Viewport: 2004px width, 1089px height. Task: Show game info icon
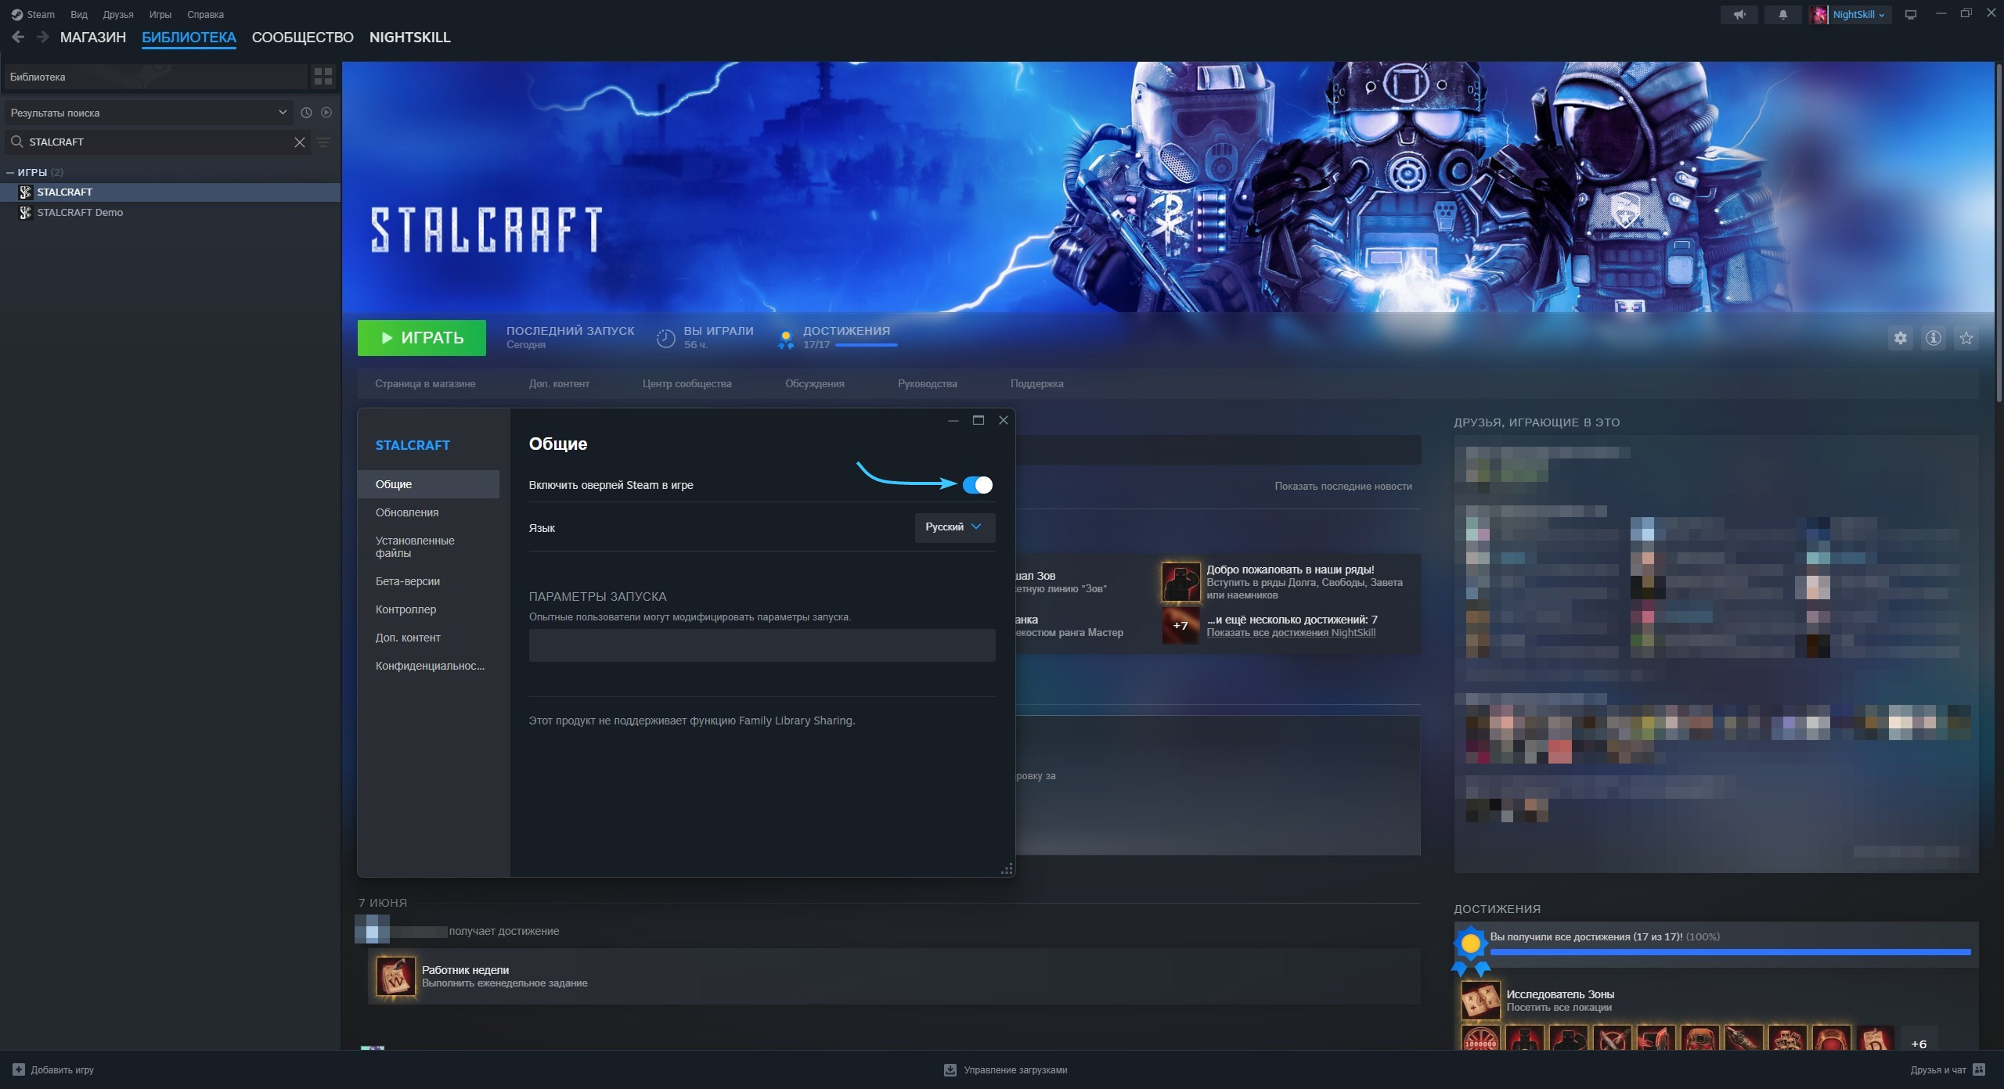[x=1933, y=338]
